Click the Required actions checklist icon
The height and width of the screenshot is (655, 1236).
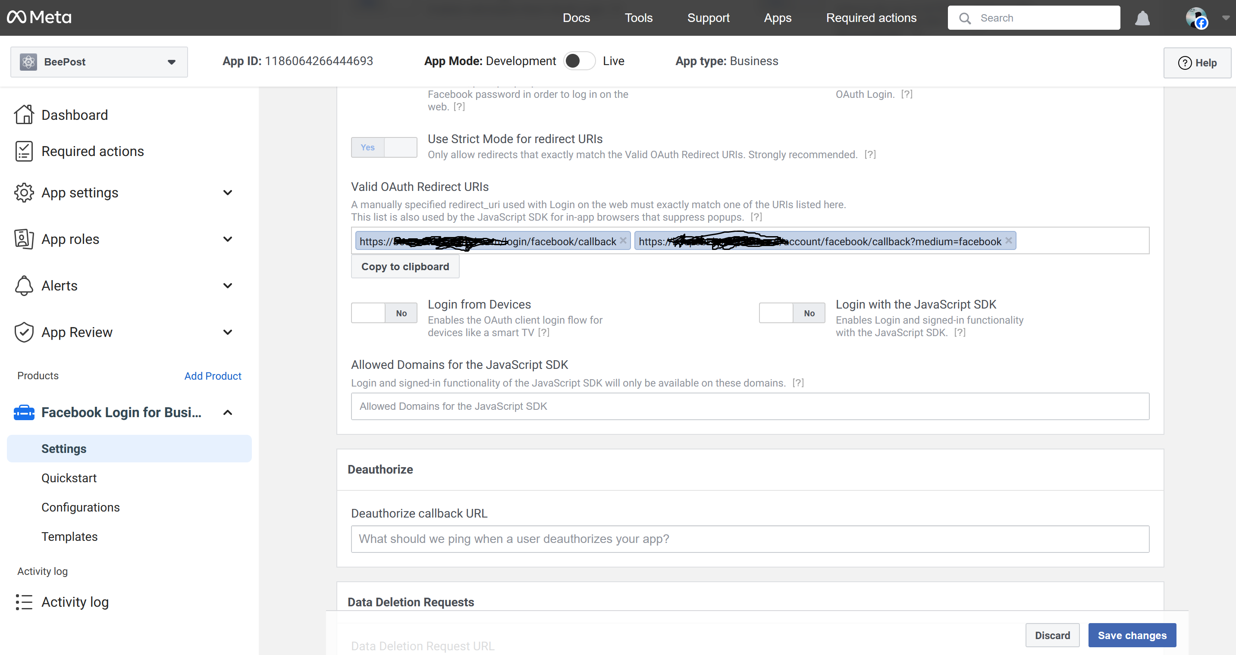click(x=24, y=151)
